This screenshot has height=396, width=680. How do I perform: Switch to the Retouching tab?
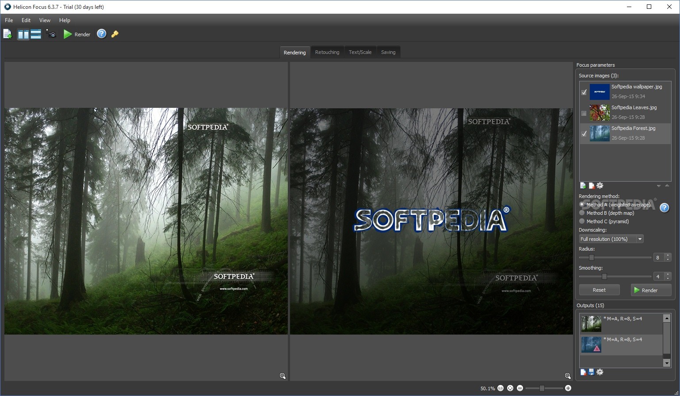[327, 52]
